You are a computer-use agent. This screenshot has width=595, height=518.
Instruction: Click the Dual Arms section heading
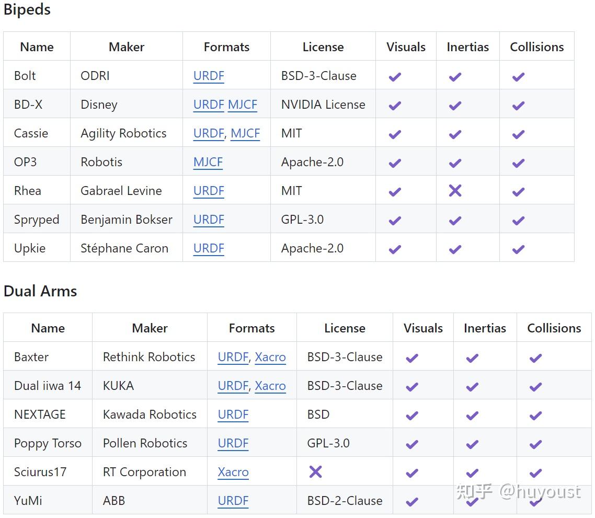coord(40,291)
